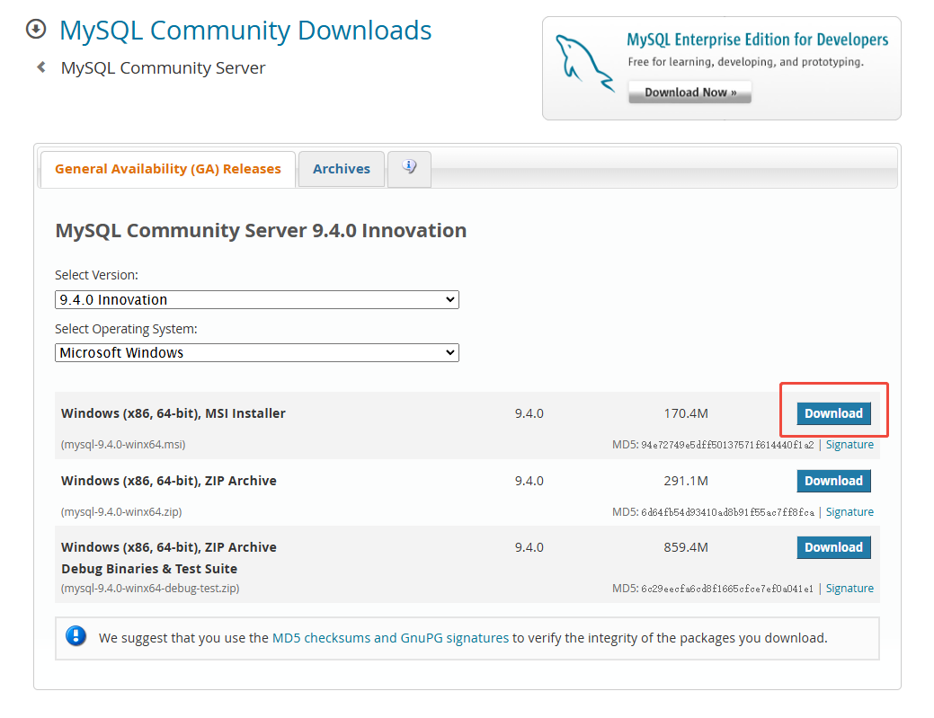Go to MySQL Community Server breadcrumb link
This screenshot has height=718, width=934.
[163, 68]
